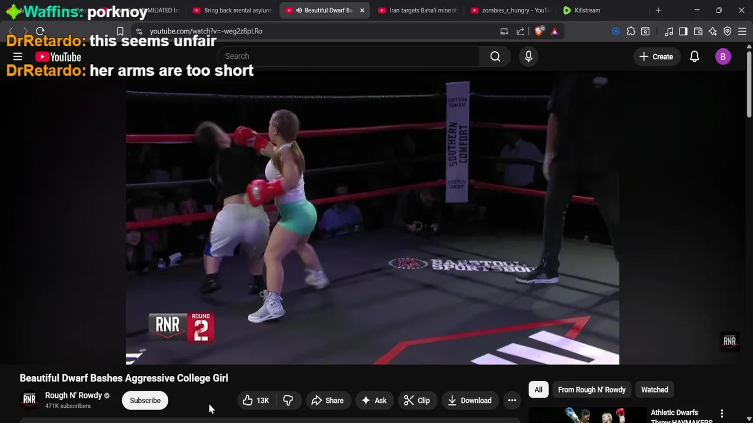This screenshot has height=423, width=753.
Task: Click the Download button
Action: [469, 401]
